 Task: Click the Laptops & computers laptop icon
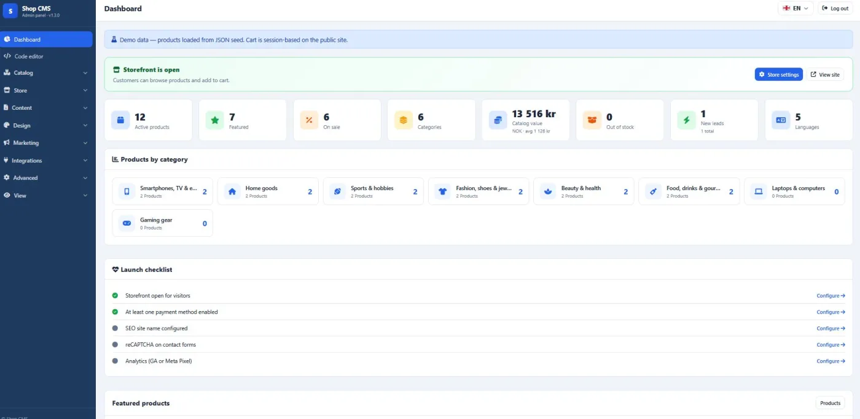[x=759, y=191]
